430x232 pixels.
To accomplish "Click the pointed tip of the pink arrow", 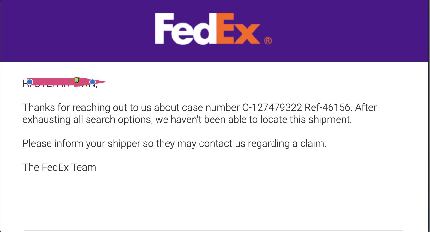I will click(x=105, y=82).
